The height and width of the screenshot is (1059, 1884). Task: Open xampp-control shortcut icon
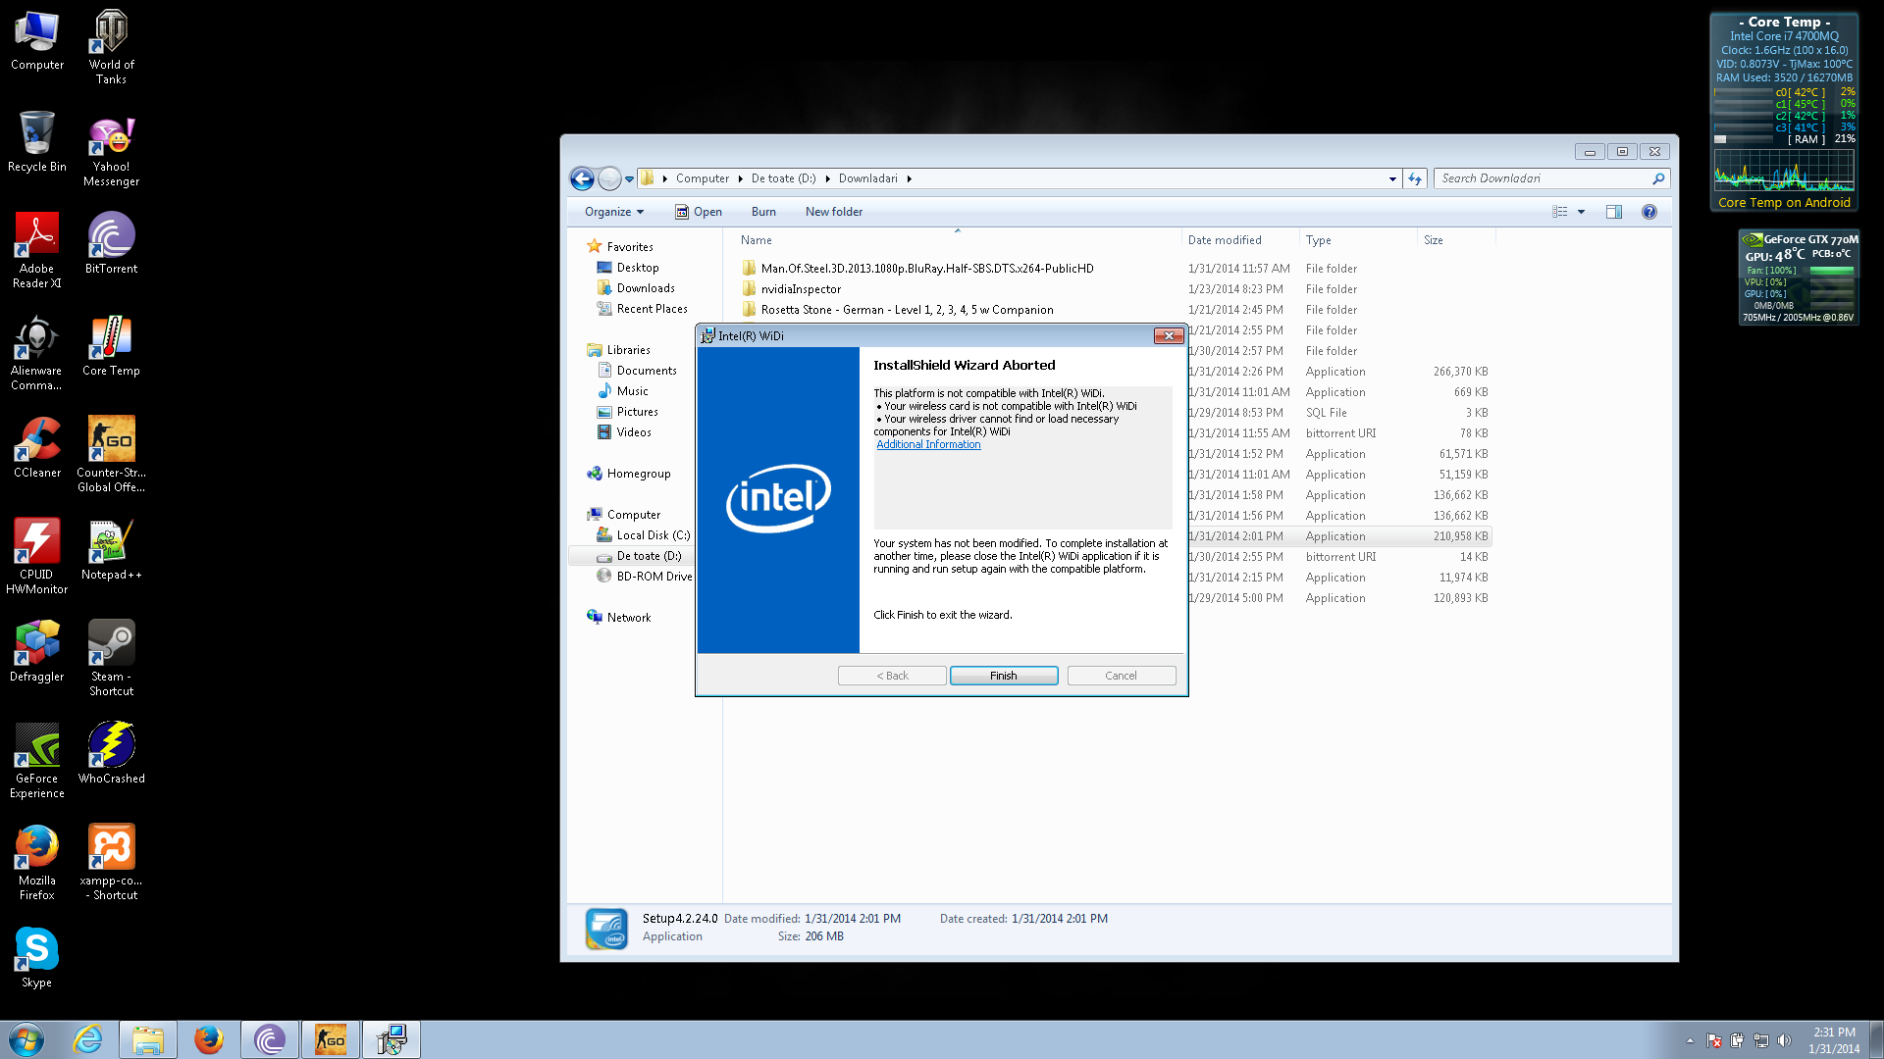click(x=111, y=863)
